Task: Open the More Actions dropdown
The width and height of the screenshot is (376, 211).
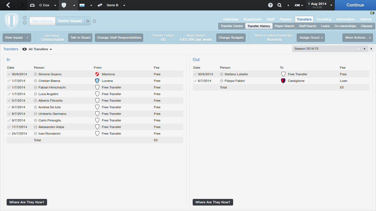Action: coord(357,38)
